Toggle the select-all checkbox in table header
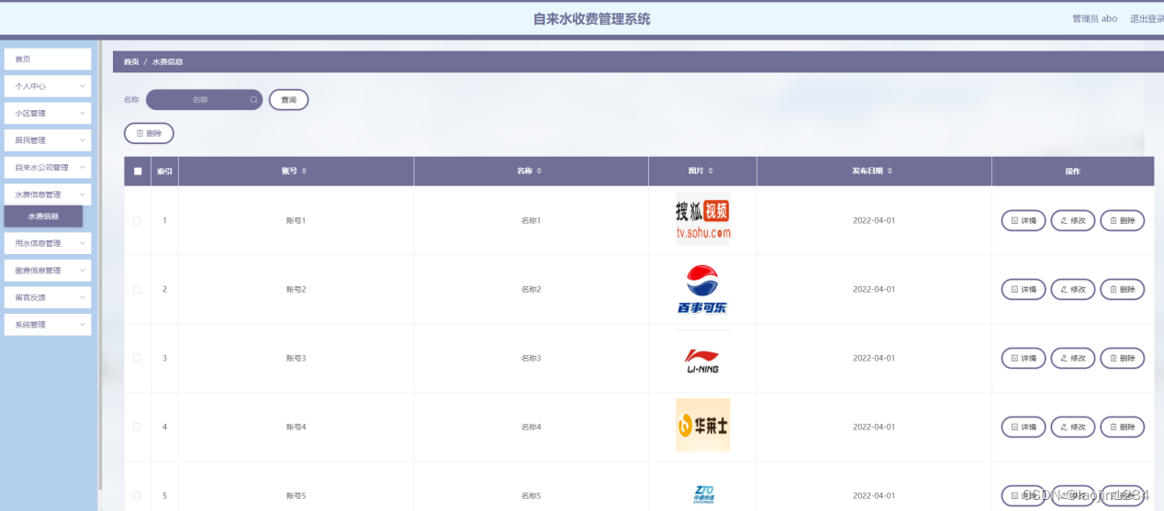 138,172
